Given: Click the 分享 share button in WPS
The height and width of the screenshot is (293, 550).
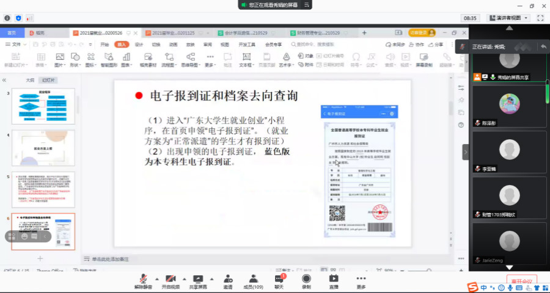Looking at the screenshot, I should pyautogui.click(x=436, y=45).
